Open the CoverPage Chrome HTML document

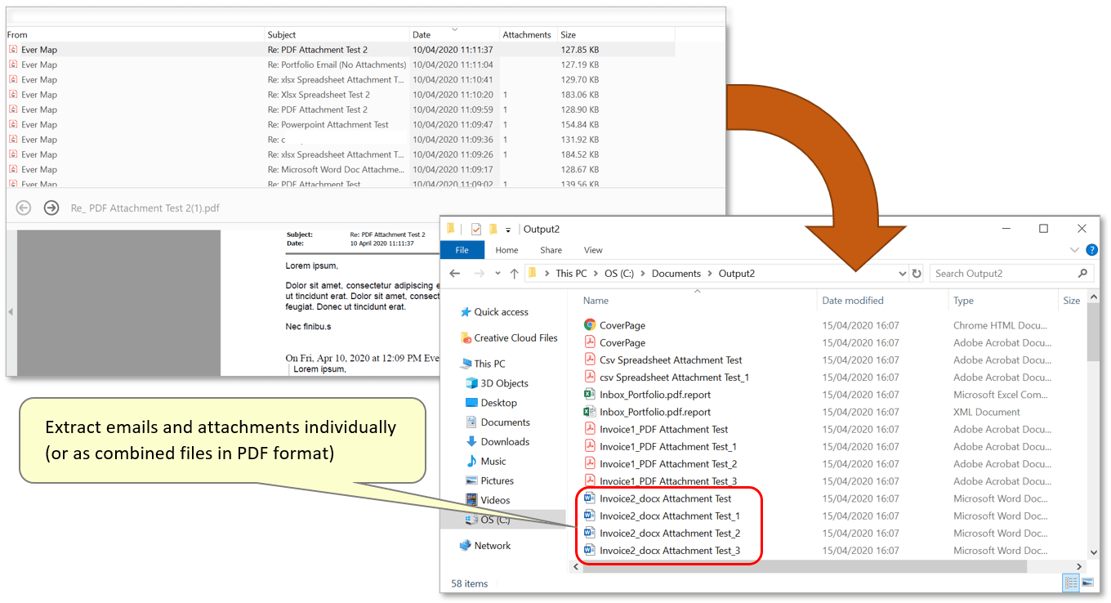click(621, 324)
